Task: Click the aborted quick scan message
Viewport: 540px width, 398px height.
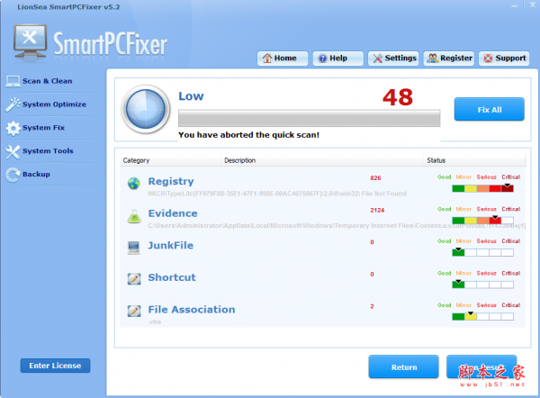Action: coord(248,135)
